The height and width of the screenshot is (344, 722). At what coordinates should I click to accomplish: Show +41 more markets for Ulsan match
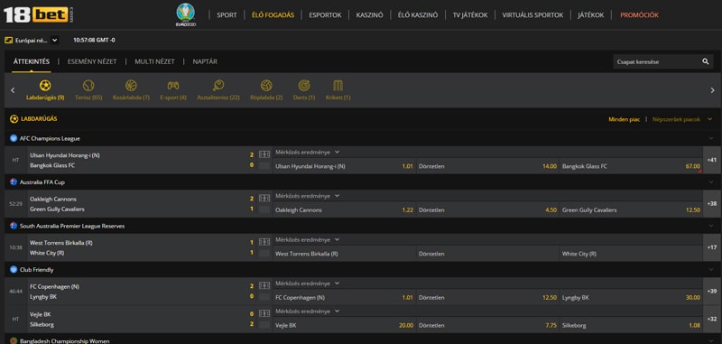tap(712, 160)
